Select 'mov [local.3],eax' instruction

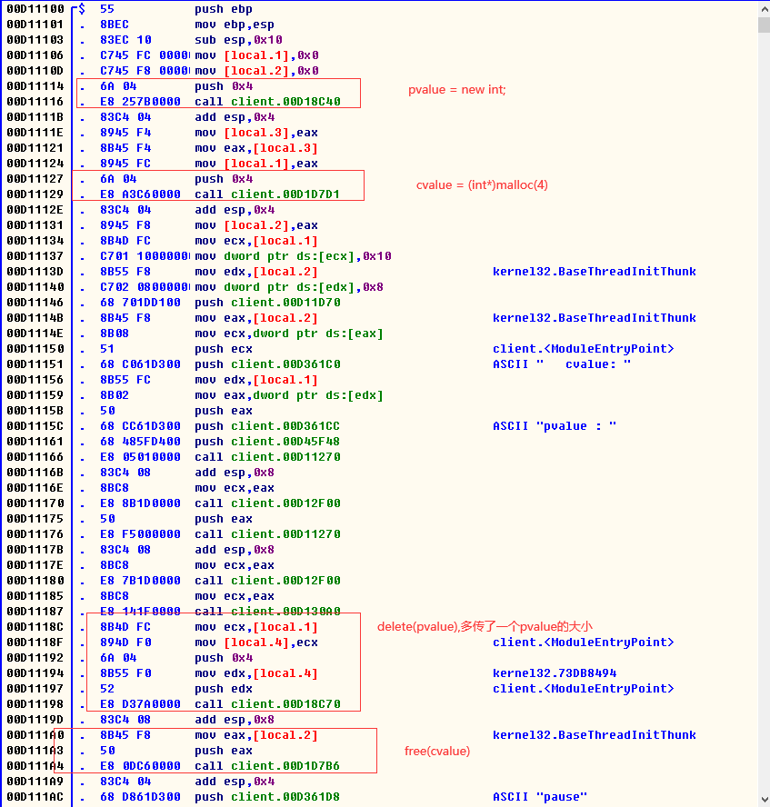tap(256, 133)
